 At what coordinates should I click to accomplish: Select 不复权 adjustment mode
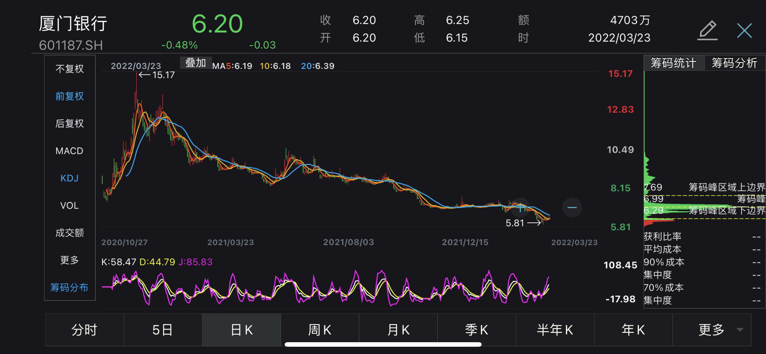[70, 69]
